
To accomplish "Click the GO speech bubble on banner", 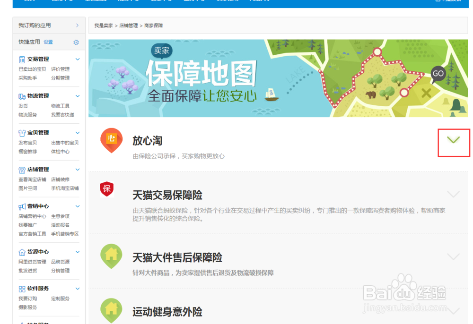I will (x=438, y=74).
